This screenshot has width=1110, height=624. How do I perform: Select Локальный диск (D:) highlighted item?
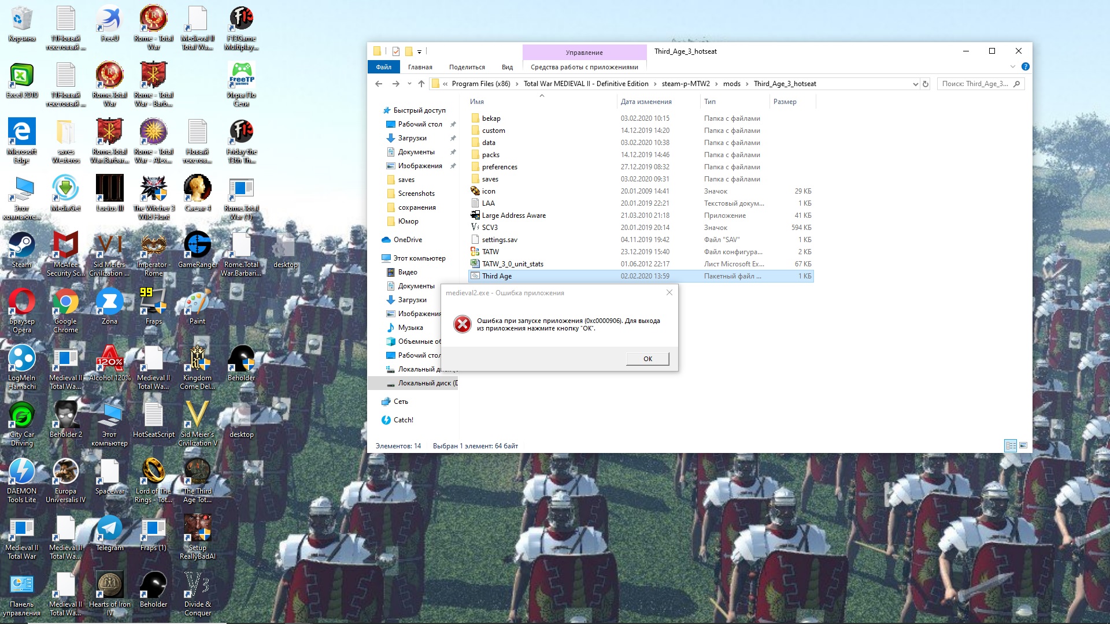pyautogui.click(x=413, y=383)
